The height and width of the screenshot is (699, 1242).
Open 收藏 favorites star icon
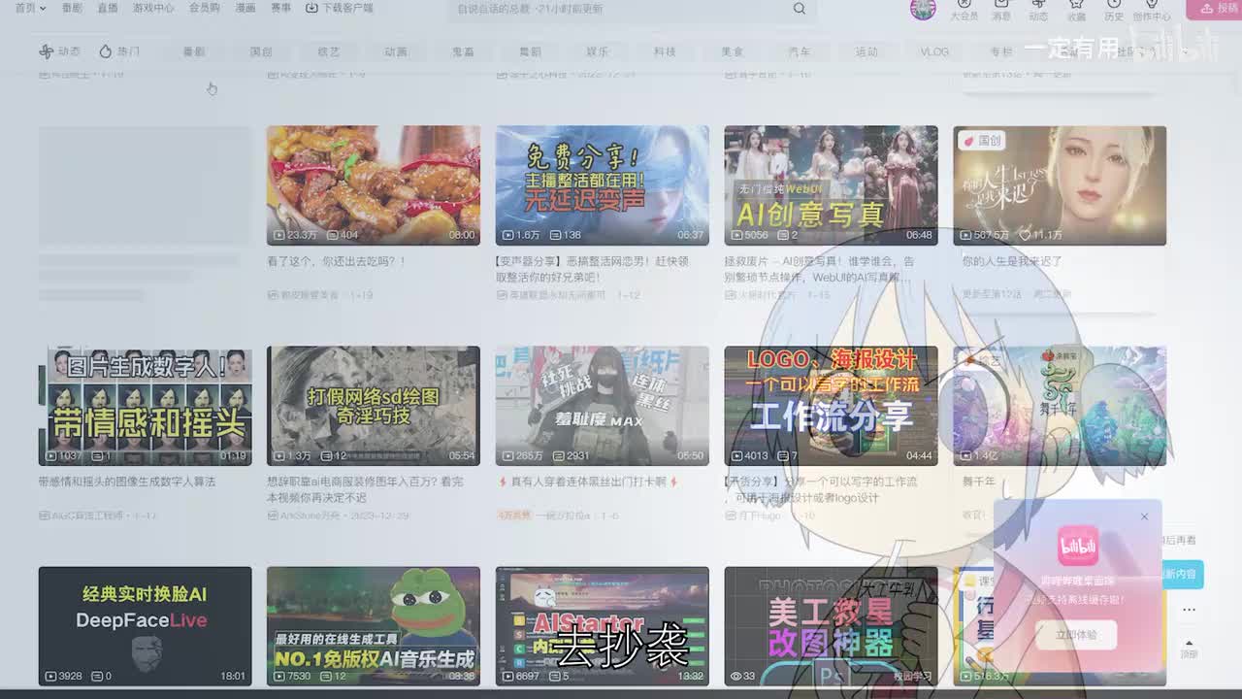click(x=1076, y=9)
